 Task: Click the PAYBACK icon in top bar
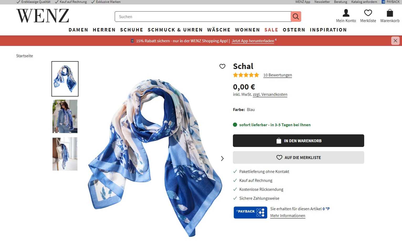tap(383, 2)
